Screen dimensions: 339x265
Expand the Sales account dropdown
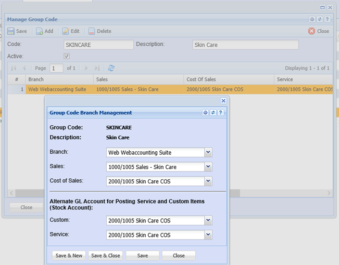[208, 167]
